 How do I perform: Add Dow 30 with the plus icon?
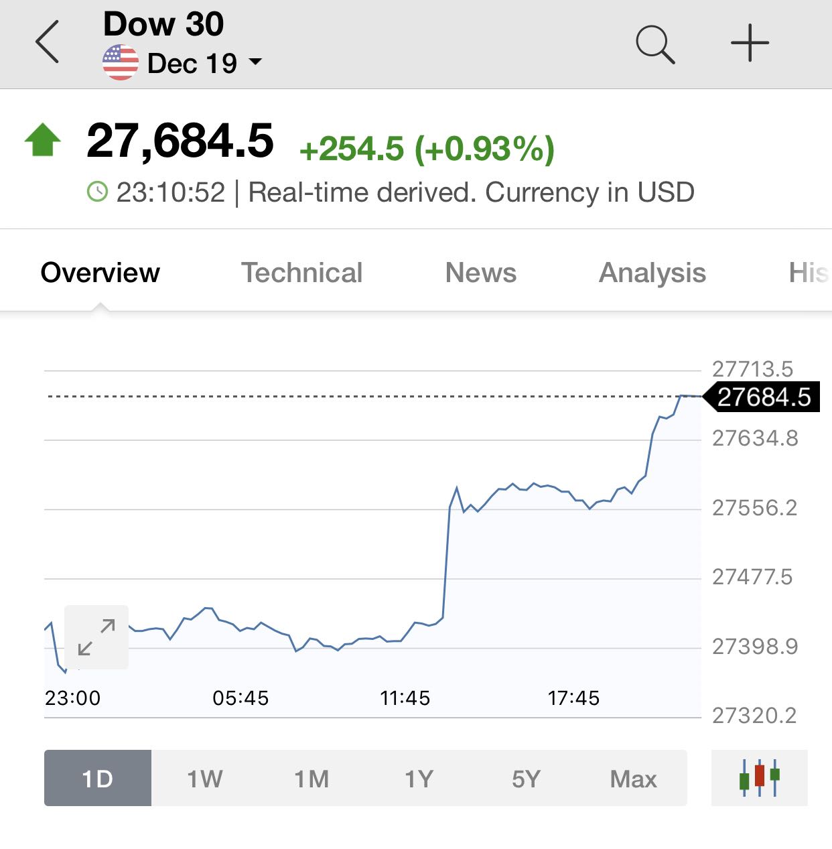(750, 43)
